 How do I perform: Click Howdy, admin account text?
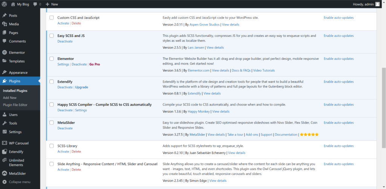coord(363,4)
